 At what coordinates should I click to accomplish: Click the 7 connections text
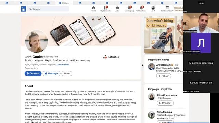pos(31,68)
